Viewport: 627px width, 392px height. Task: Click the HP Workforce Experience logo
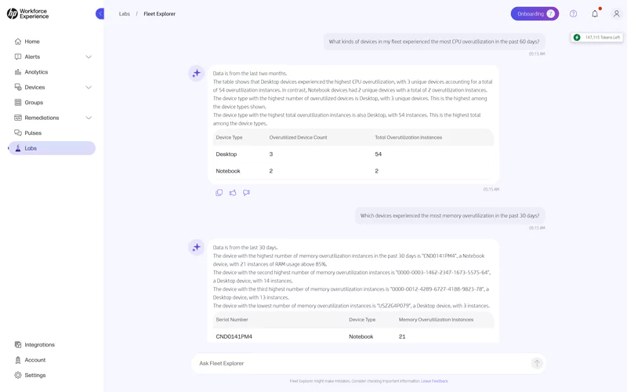point(28,13)
